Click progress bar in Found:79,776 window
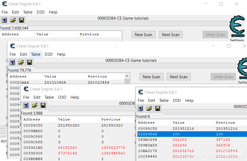The width and height of the screenshot is (247, 161). tap(136, 66)
